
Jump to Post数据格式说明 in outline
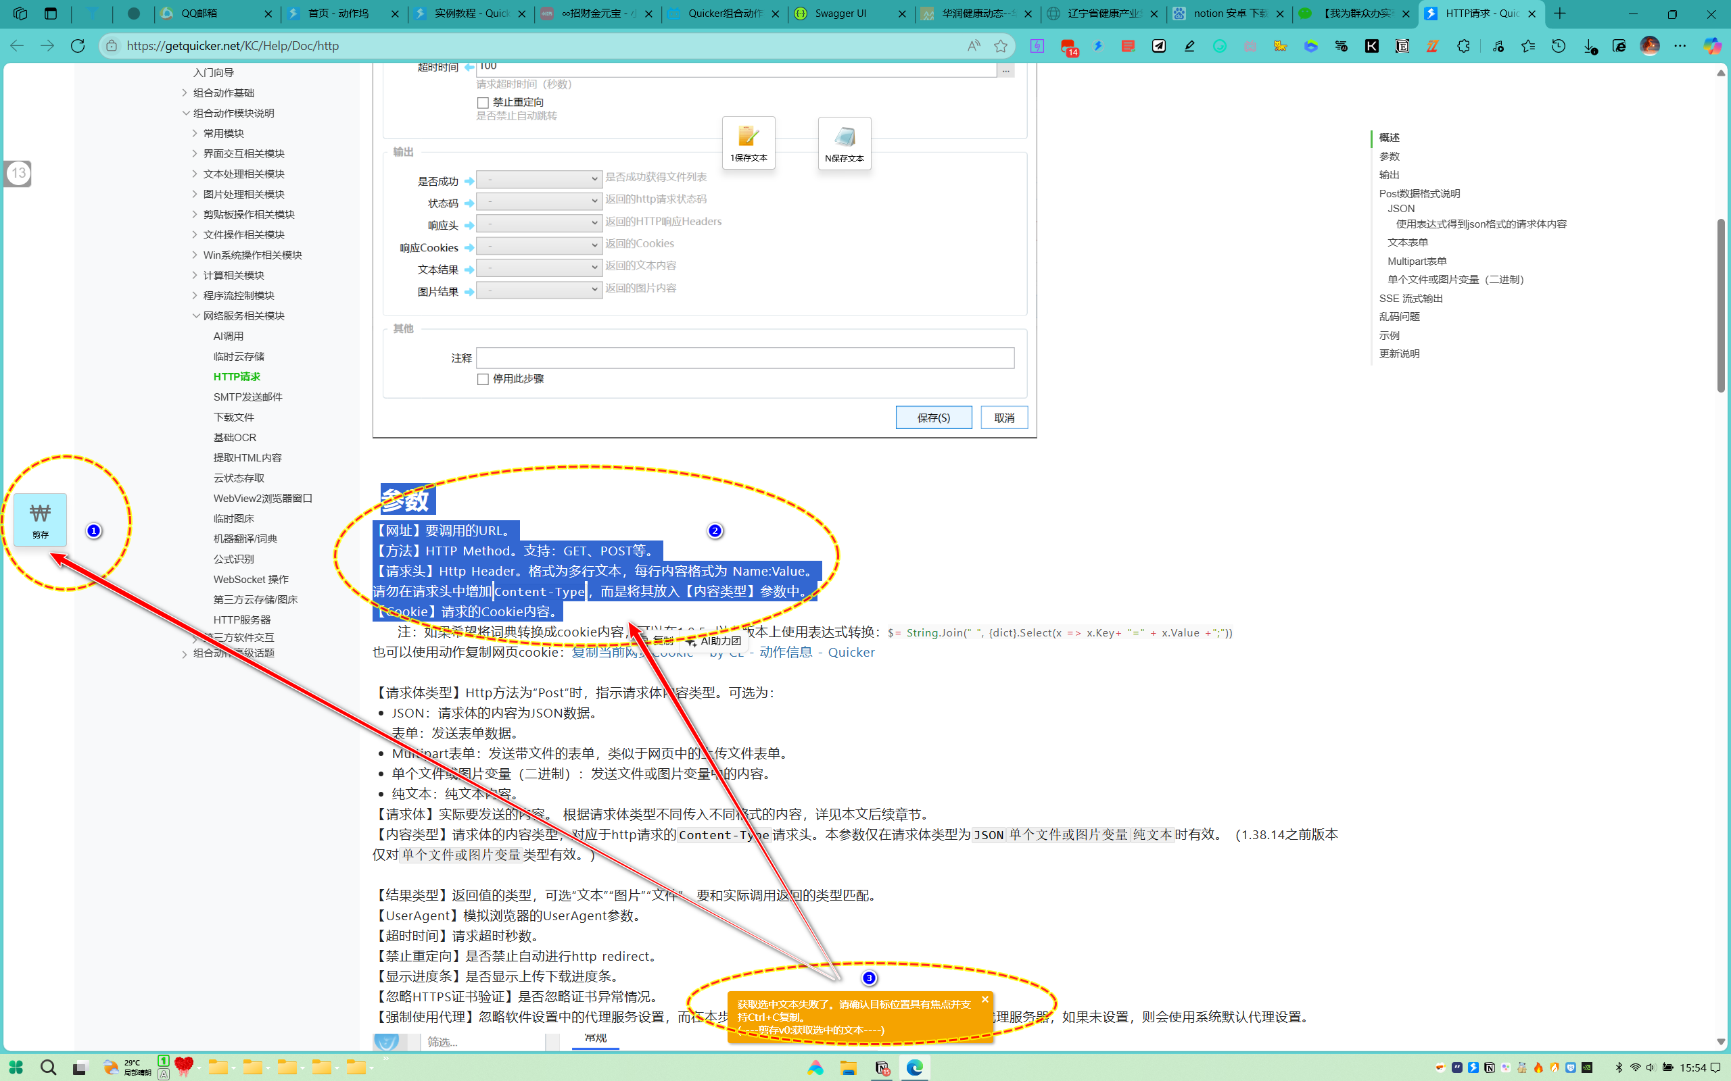coord(1419,193)
